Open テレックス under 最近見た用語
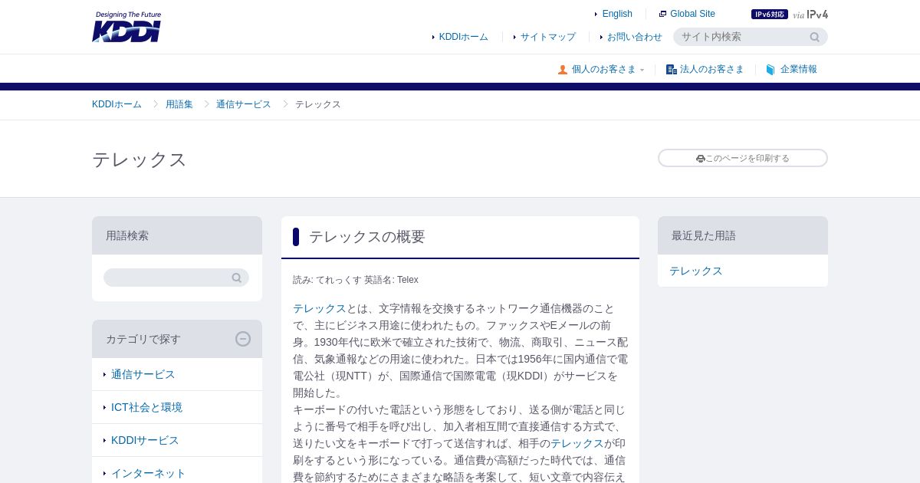Image resolution: width=920 pixels, height=483 pixels. click(x=695, y=271)
